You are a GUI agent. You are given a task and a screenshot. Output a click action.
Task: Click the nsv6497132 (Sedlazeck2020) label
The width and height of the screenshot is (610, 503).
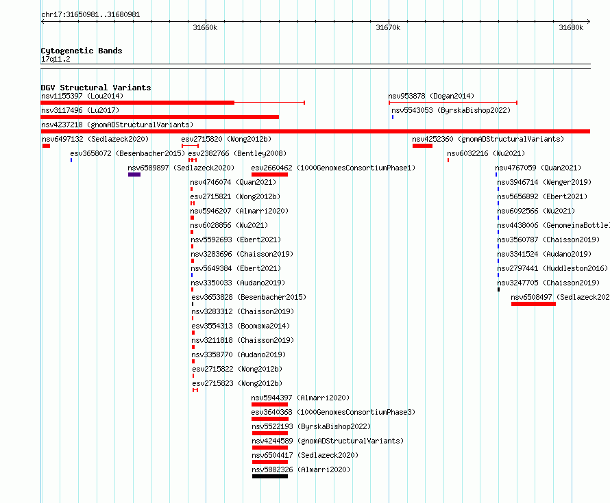[95, 139]
